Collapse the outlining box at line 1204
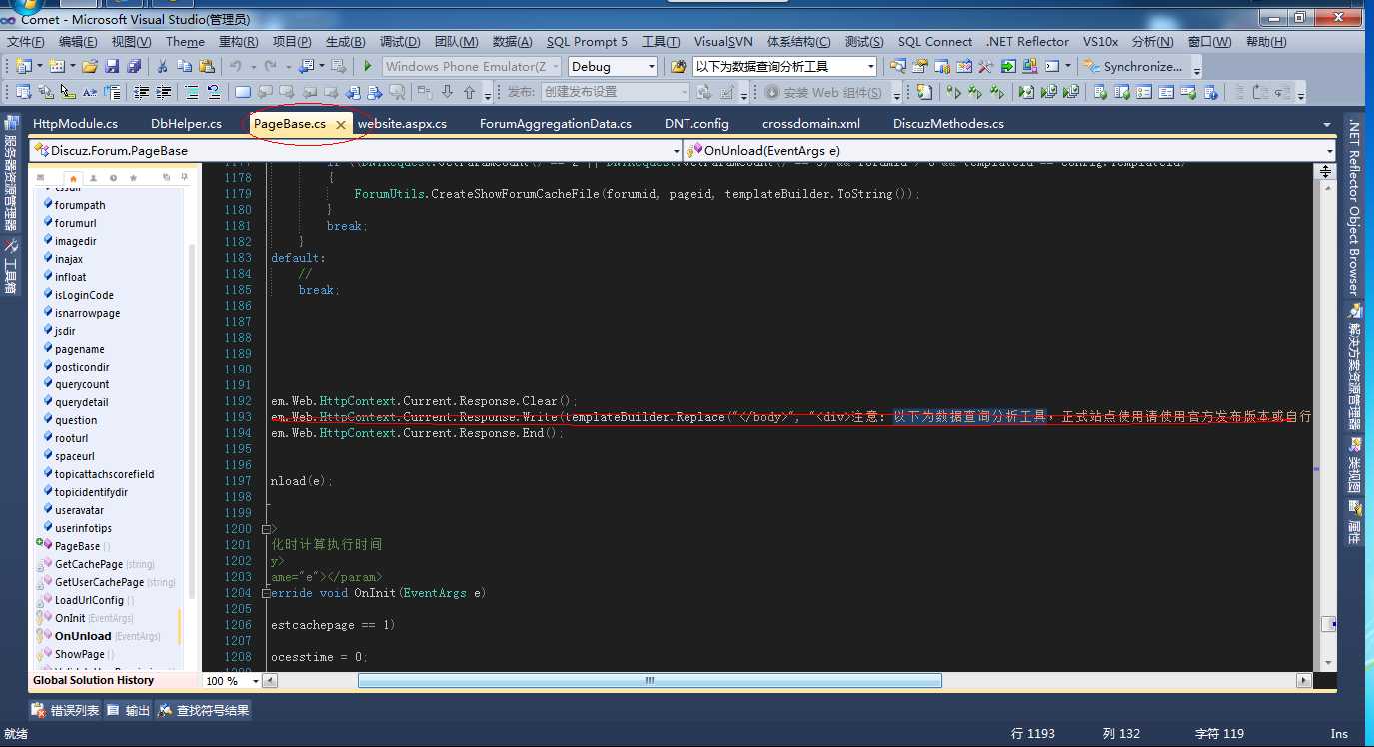Image resolution: width=1374 pixels, height=747 pixels. click(266, 593)
